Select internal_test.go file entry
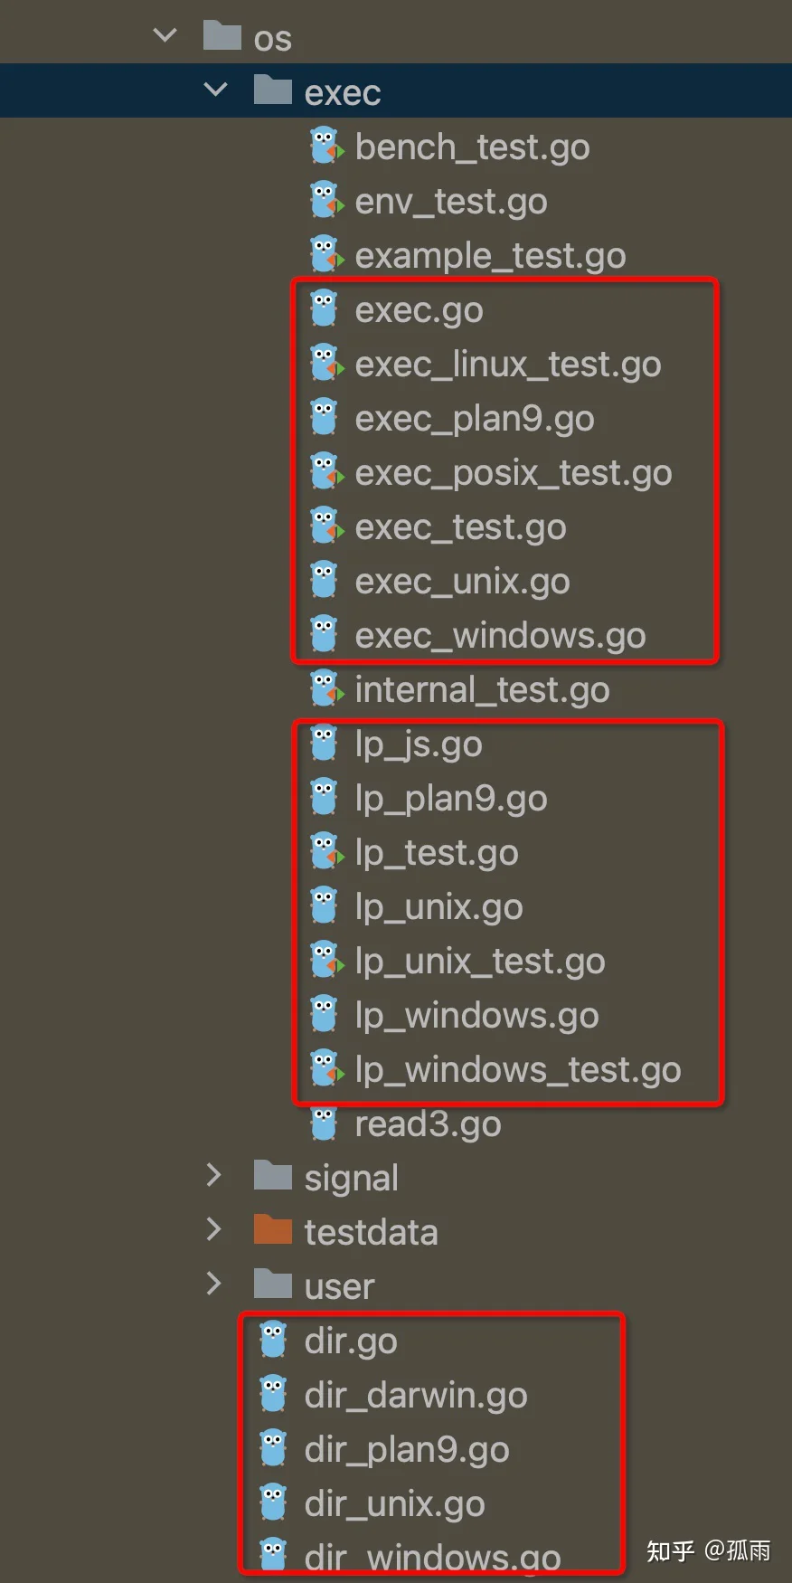Screen dimensions: 792x1583 482,690
